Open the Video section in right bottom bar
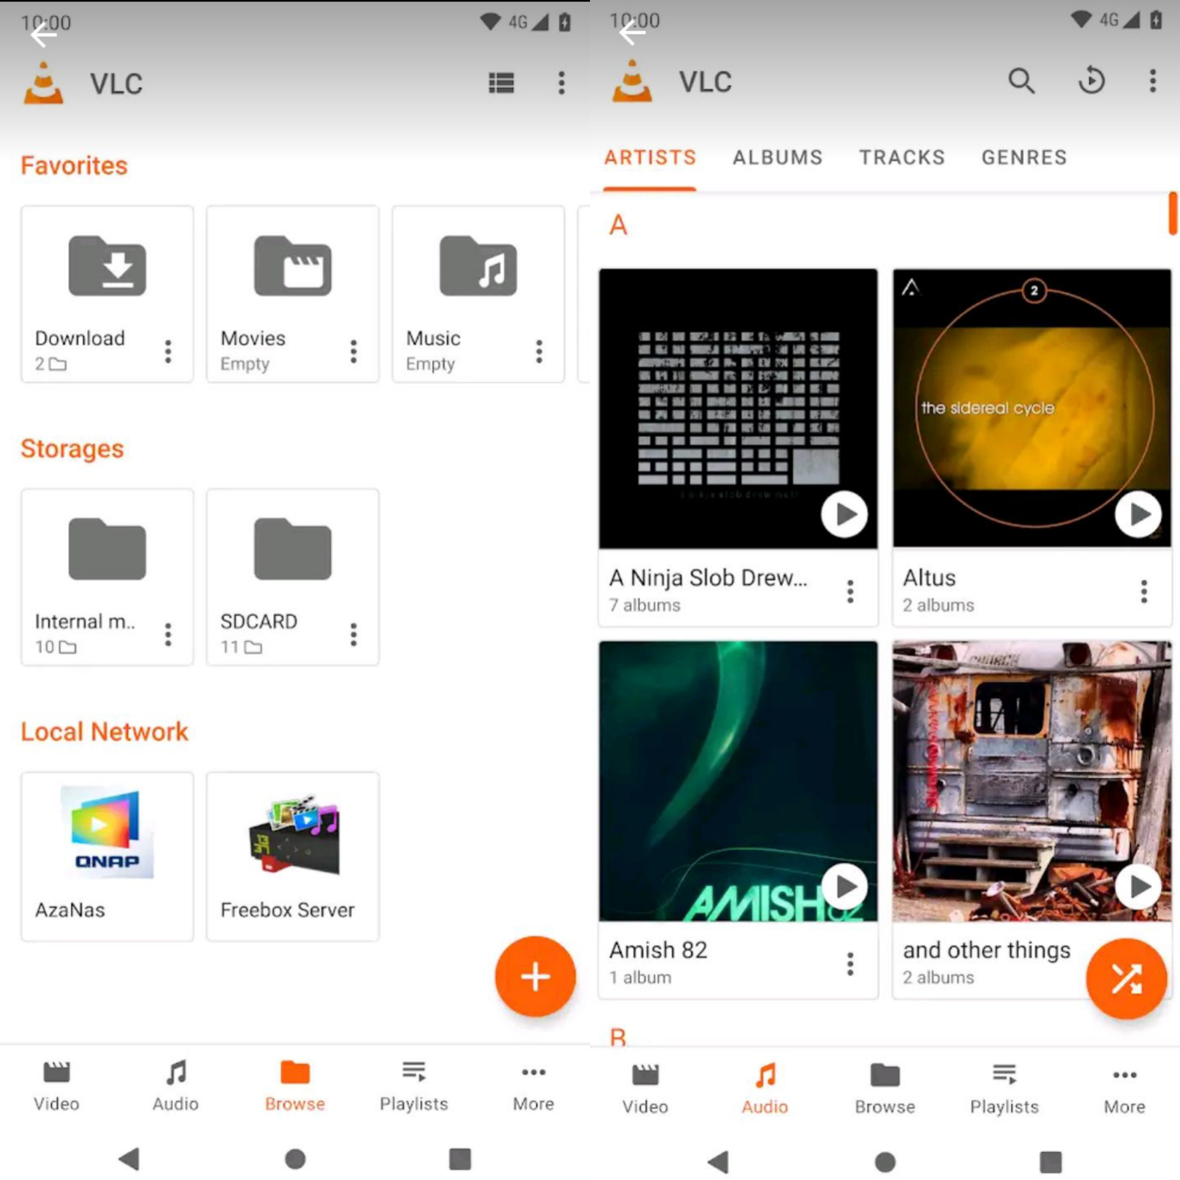1180x1180 pixels. (x=645, y=1088)
